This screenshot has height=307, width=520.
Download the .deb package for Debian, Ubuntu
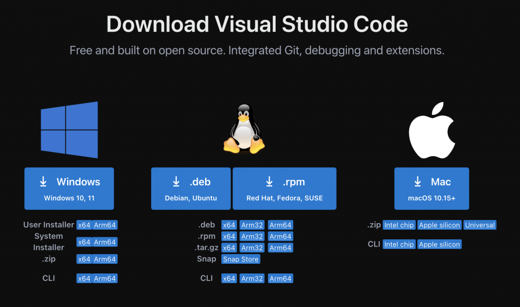point(191,189)
